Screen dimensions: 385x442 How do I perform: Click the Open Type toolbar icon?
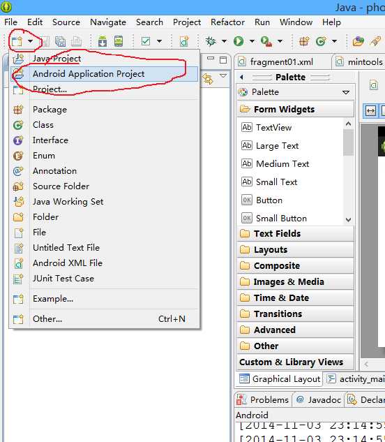pyautogui.click(x=358, y=41)
